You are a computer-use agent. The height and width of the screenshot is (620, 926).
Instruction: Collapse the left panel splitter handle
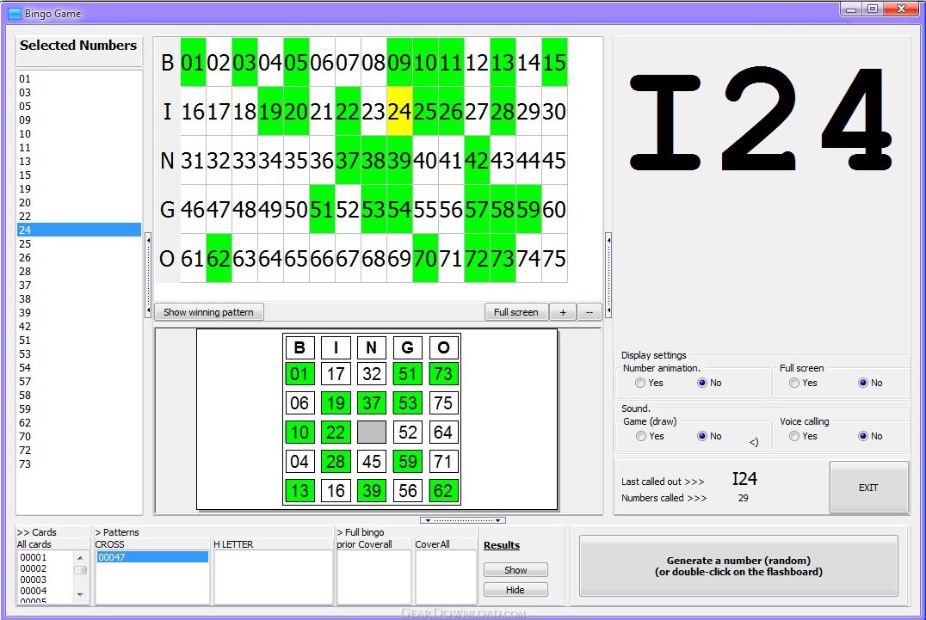pyautogui.click(x=147, y=275)
